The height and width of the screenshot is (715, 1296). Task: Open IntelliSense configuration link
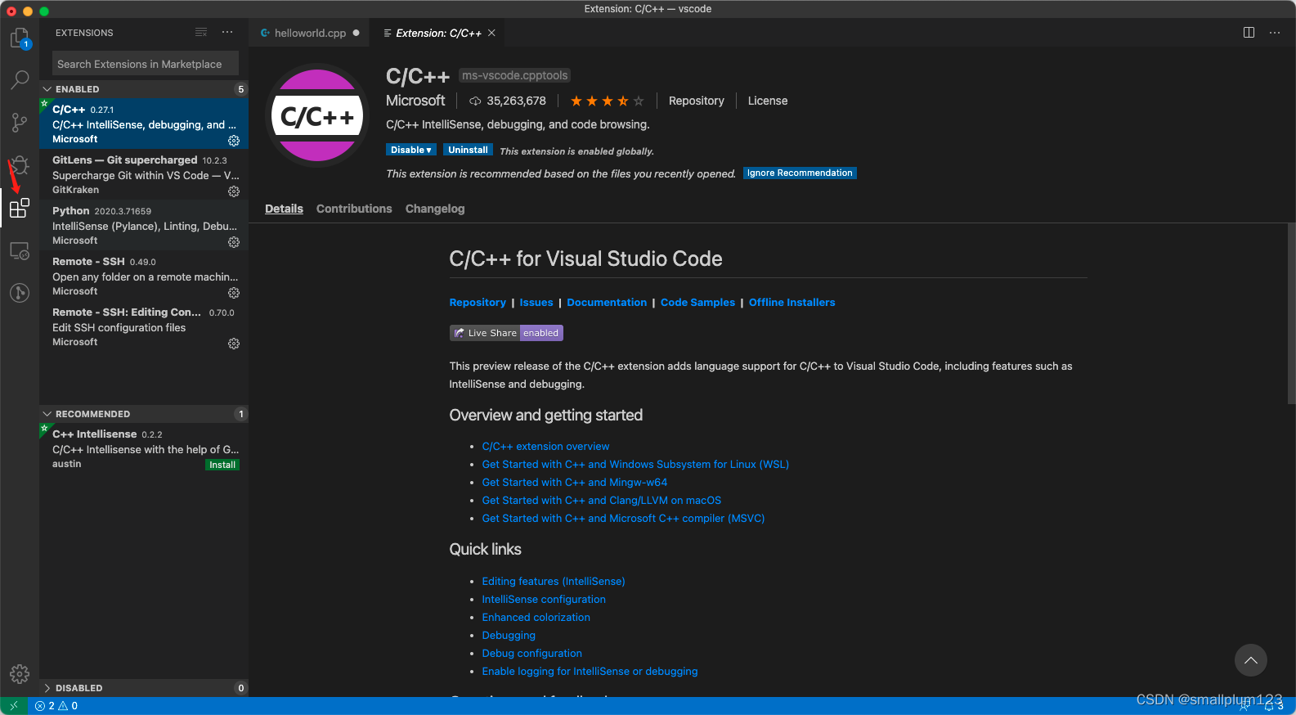click(544, 599)
